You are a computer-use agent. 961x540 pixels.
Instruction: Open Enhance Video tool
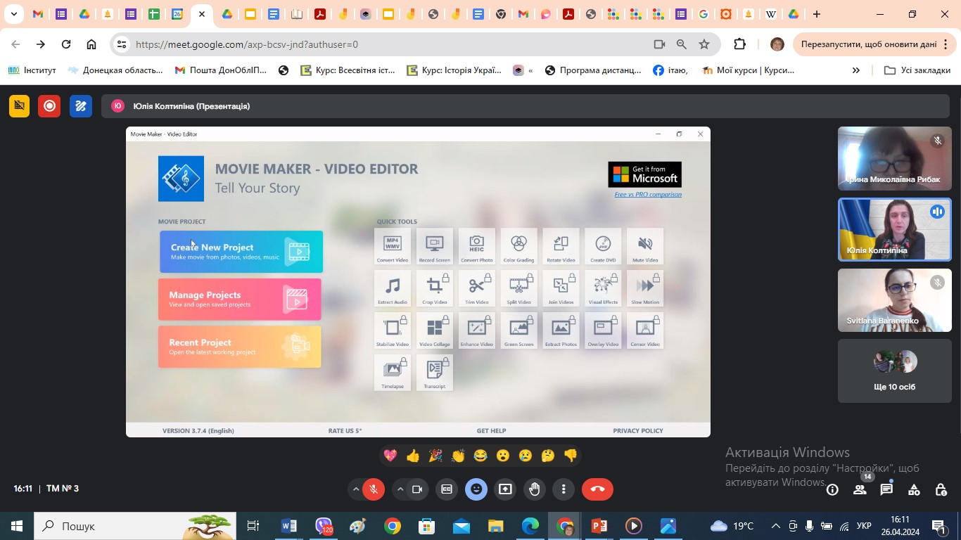pos(477,330)
